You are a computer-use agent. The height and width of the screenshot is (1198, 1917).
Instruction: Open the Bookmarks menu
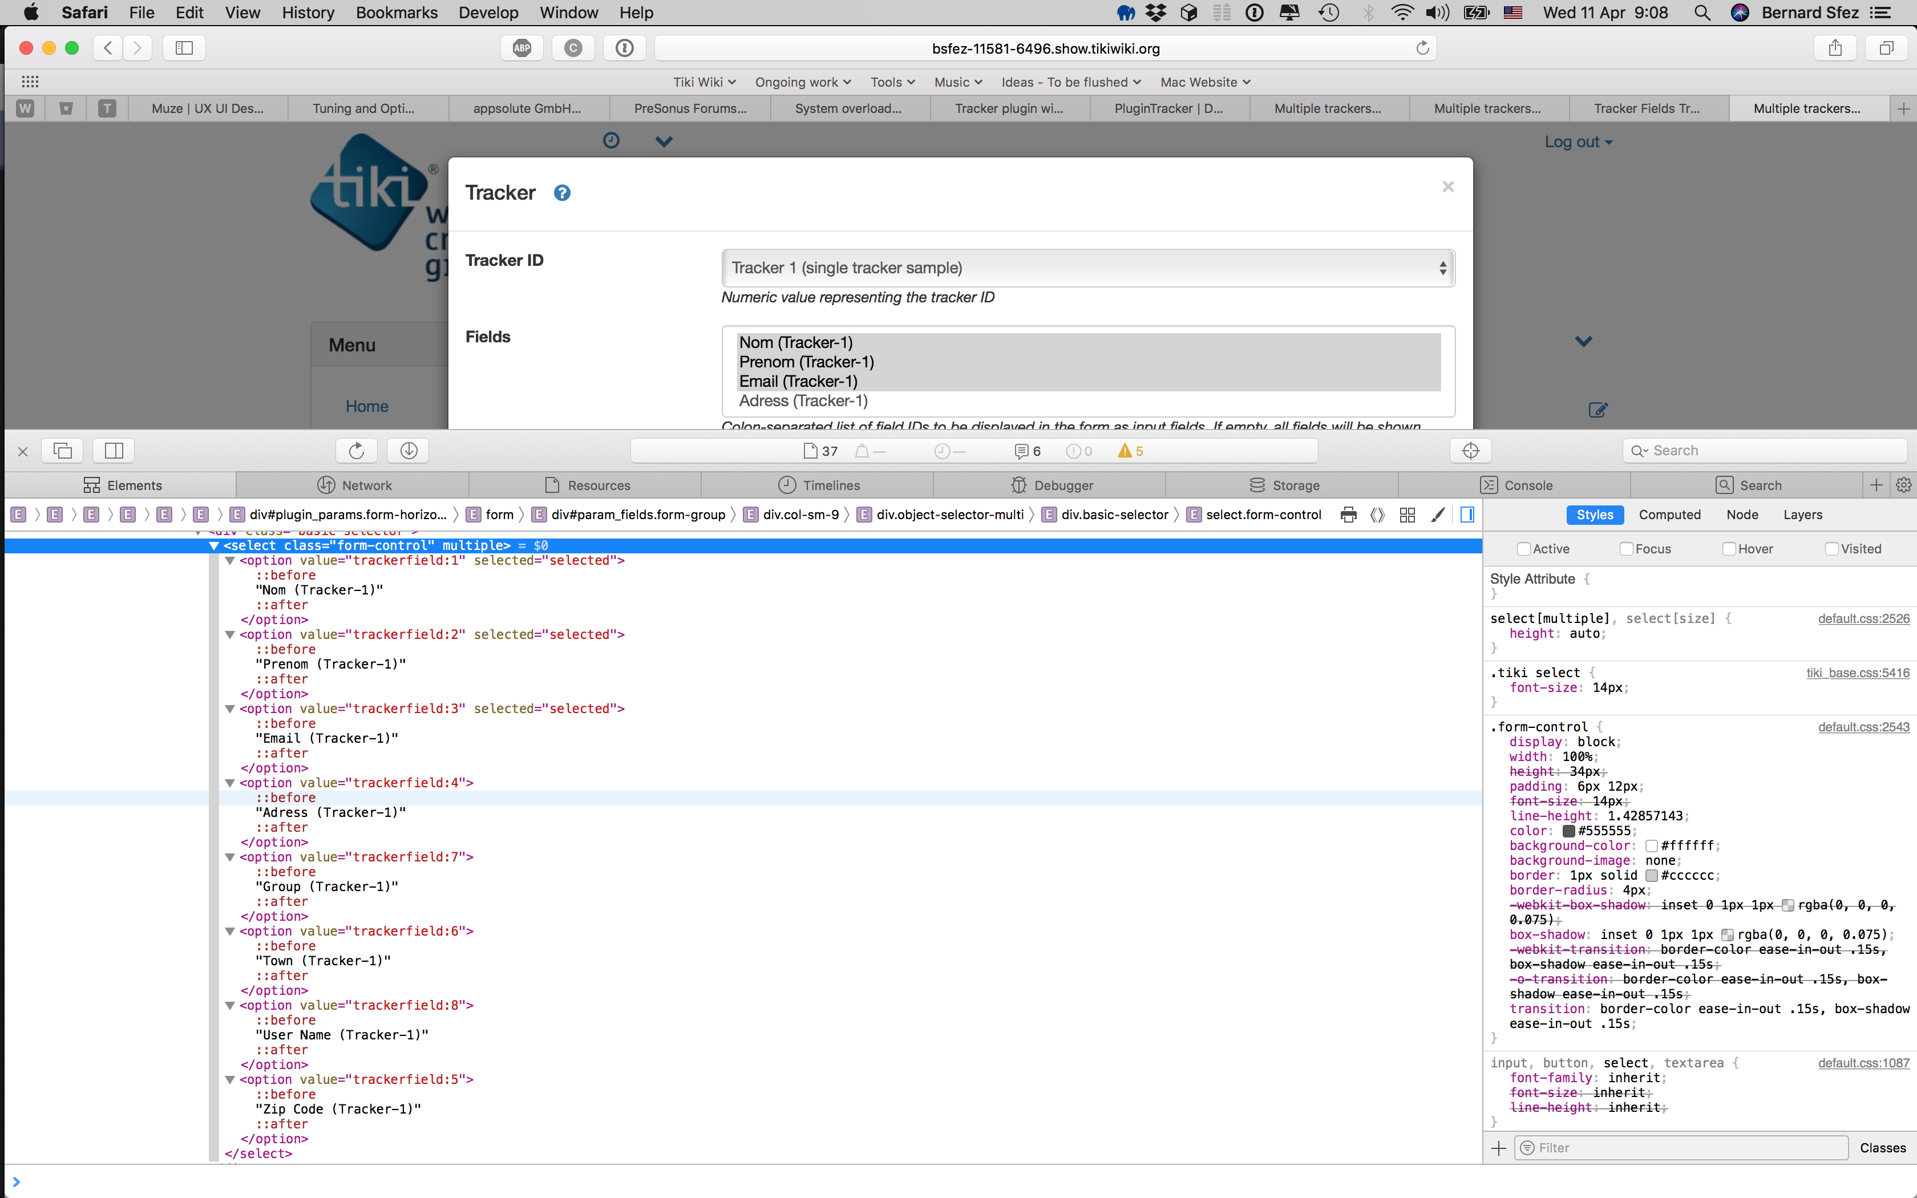click(396, 13)
